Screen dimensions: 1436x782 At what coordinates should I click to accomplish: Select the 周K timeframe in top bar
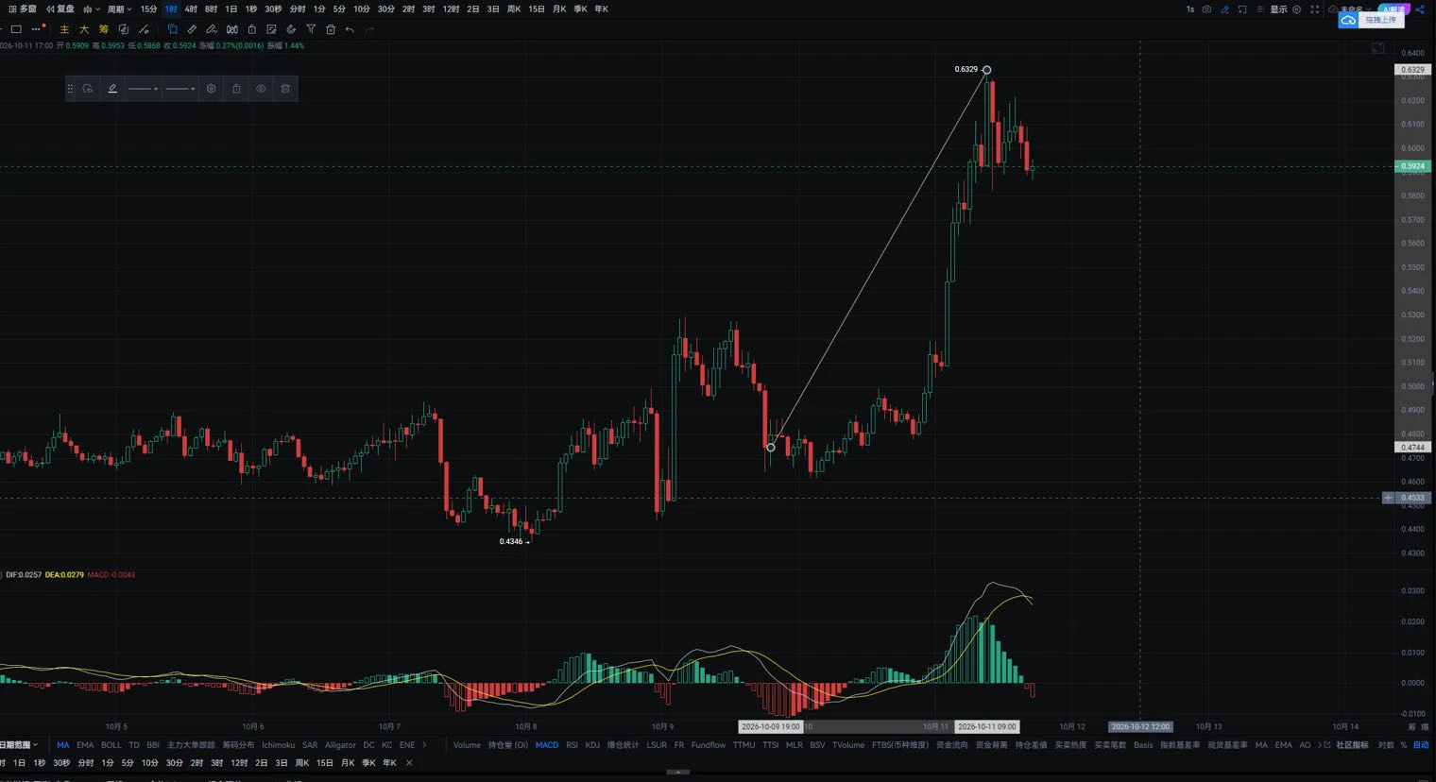(x=514, y=9)
